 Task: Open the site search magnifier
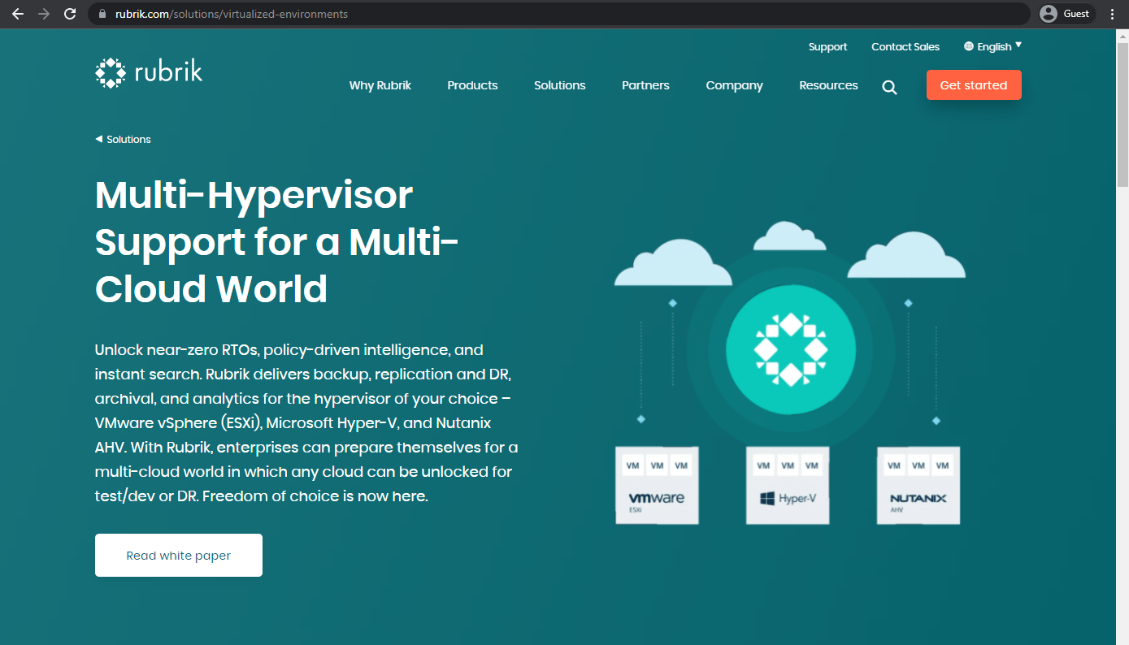[889, 86]
